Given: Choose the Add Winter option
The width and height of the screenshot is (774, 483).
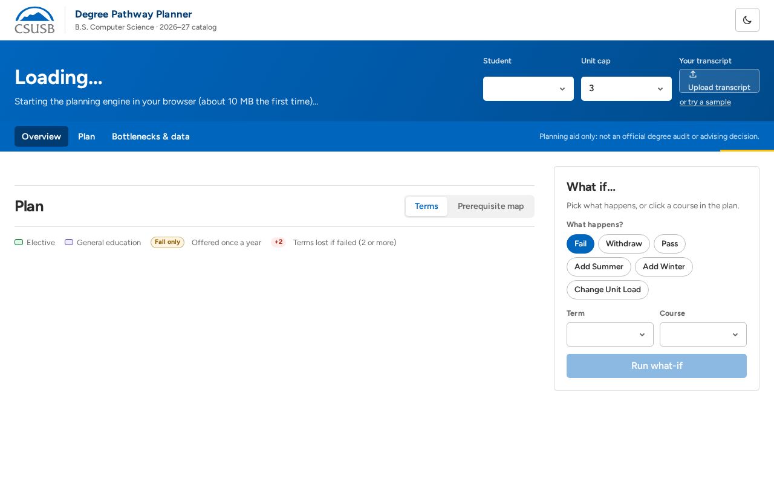Looking at the screenshot, I should pos(664,267).
